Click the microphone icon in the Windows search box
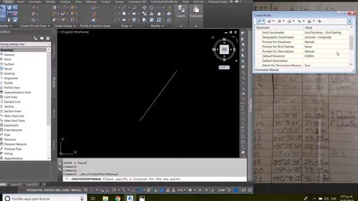 [82, 199]
